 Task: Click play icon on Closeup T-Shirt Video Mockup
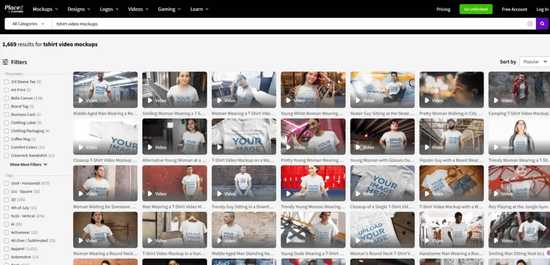pos(81,147)
